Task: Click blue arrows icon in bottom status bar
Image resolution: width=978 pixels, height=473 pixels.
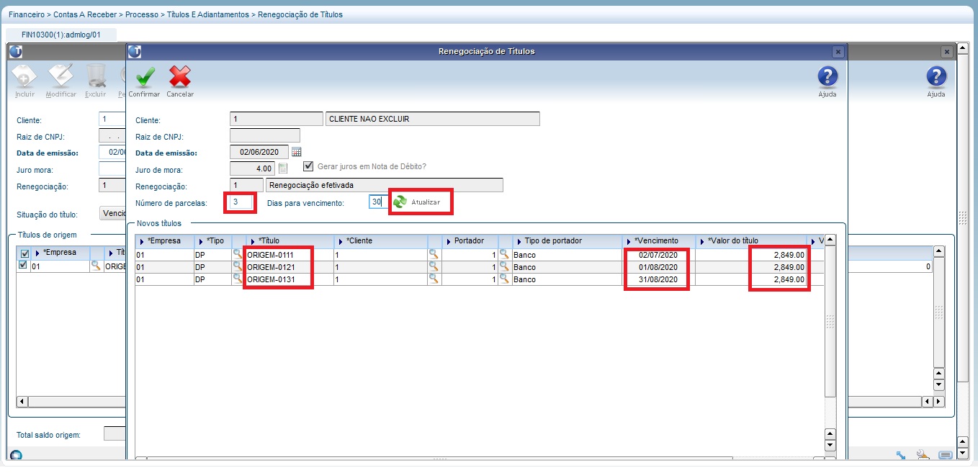Action: pyautogui.click(x=901, y=455)
